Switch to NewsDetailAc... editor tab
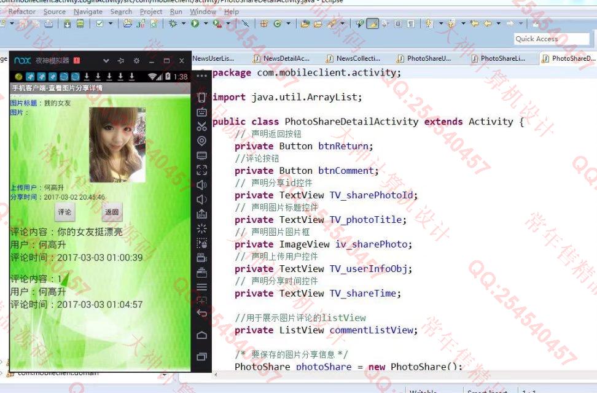This screenshot has height=393, width=597. (282, 58)
